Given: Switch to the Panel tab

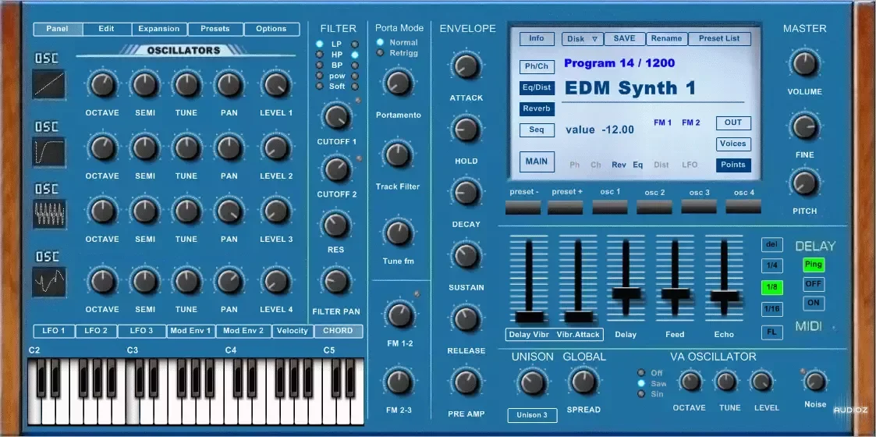Looking at the screenshot, I should coord(58,29).
